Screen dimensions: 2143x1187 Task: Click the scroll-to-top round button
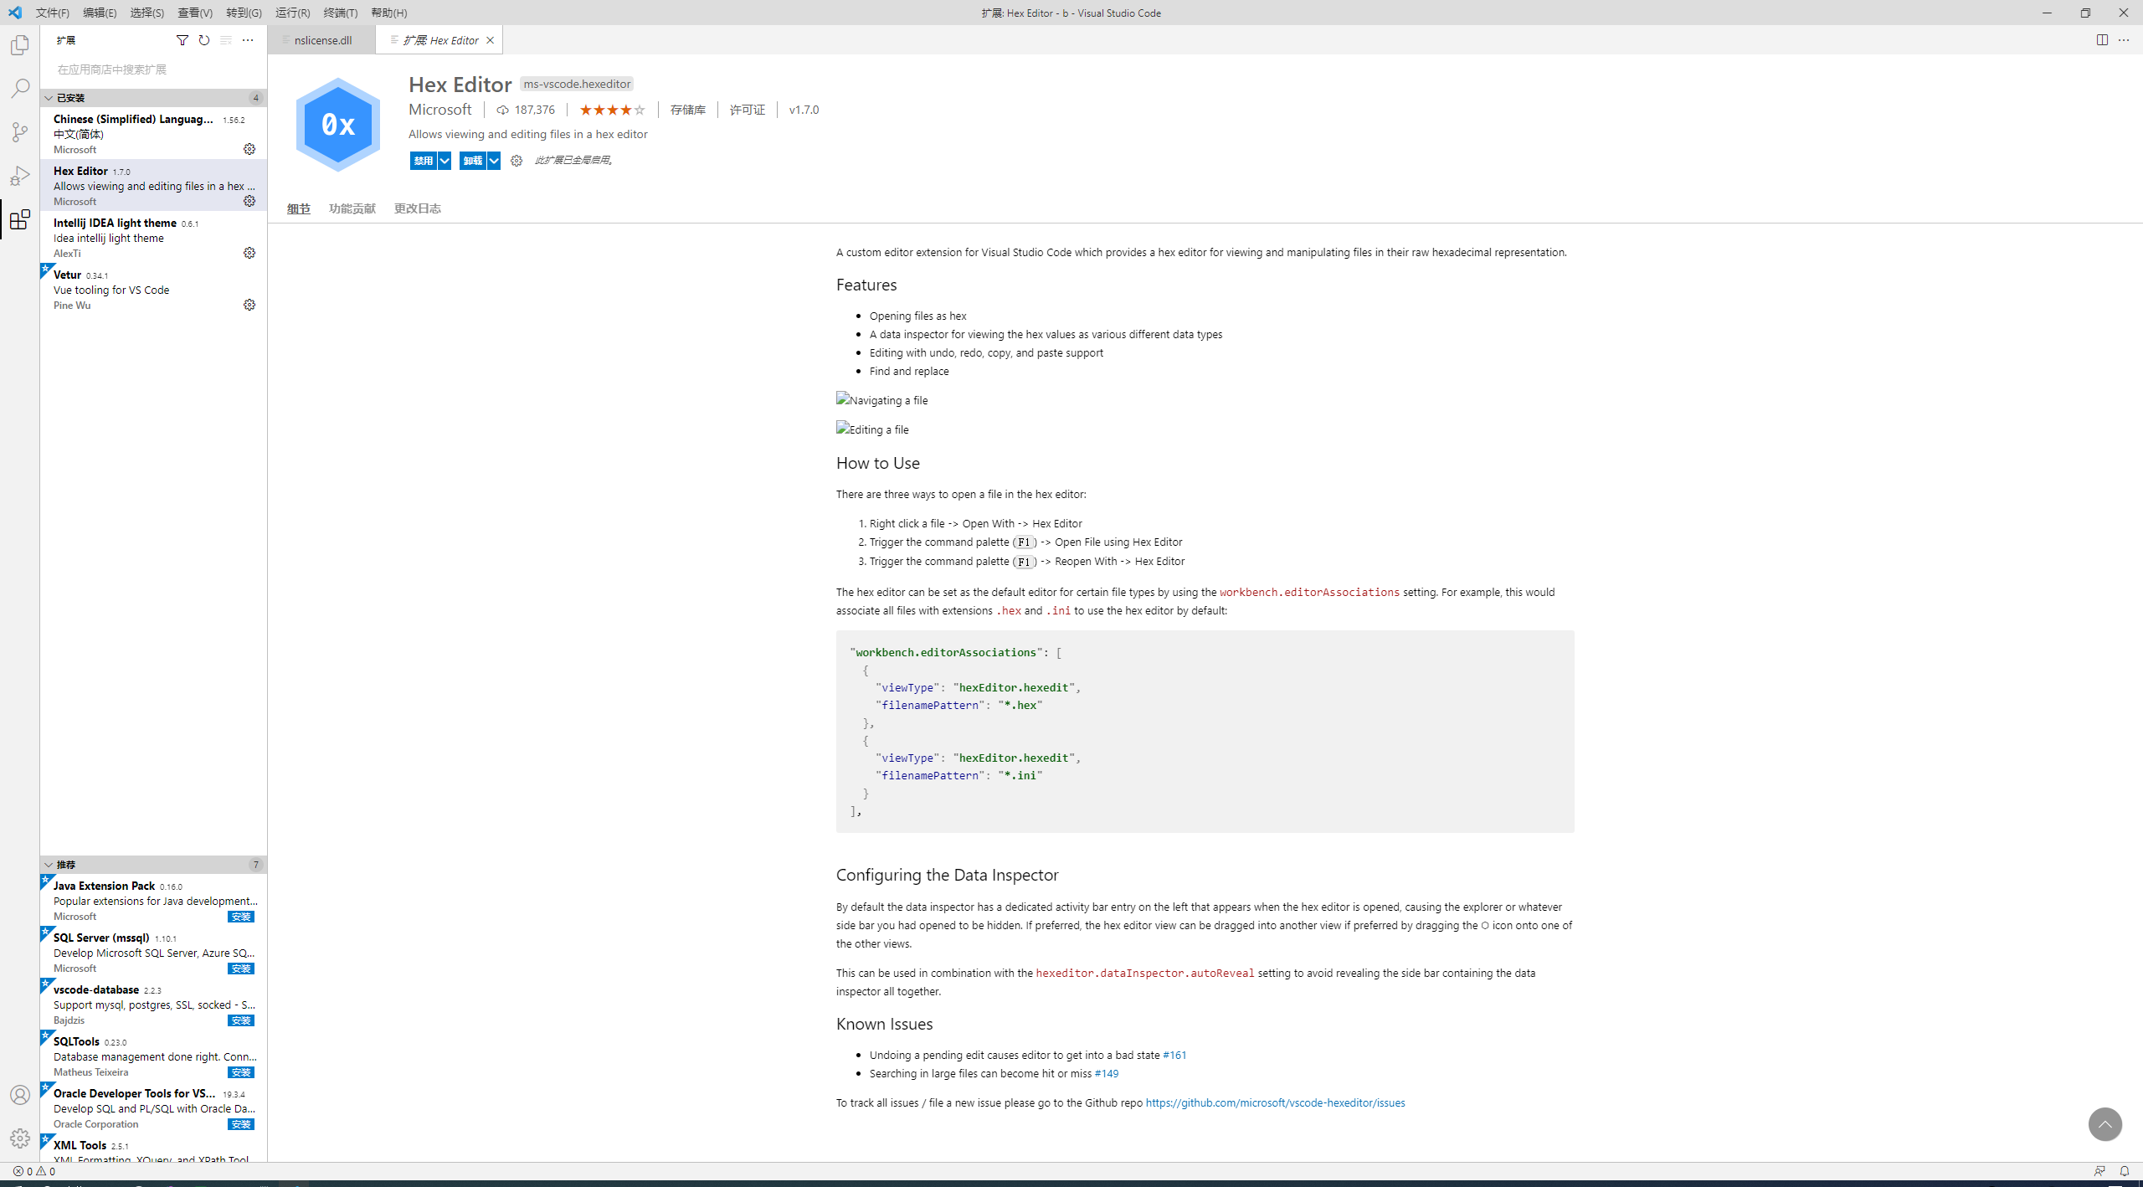point(2105,1124)
